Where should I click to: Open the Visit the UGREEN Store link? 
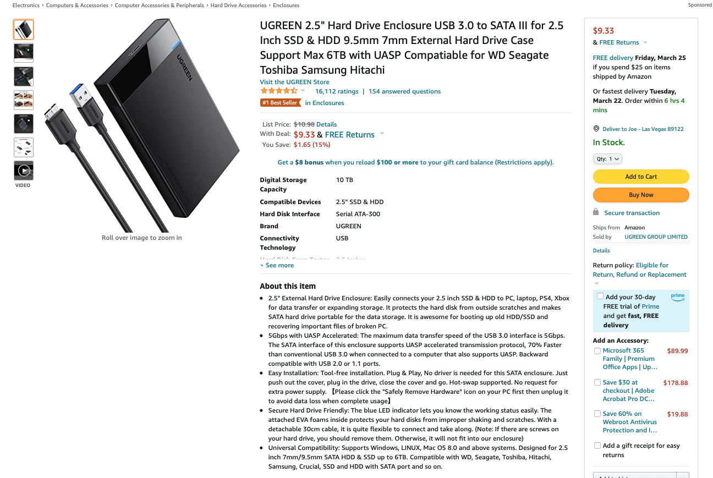(x=294, y=82)
